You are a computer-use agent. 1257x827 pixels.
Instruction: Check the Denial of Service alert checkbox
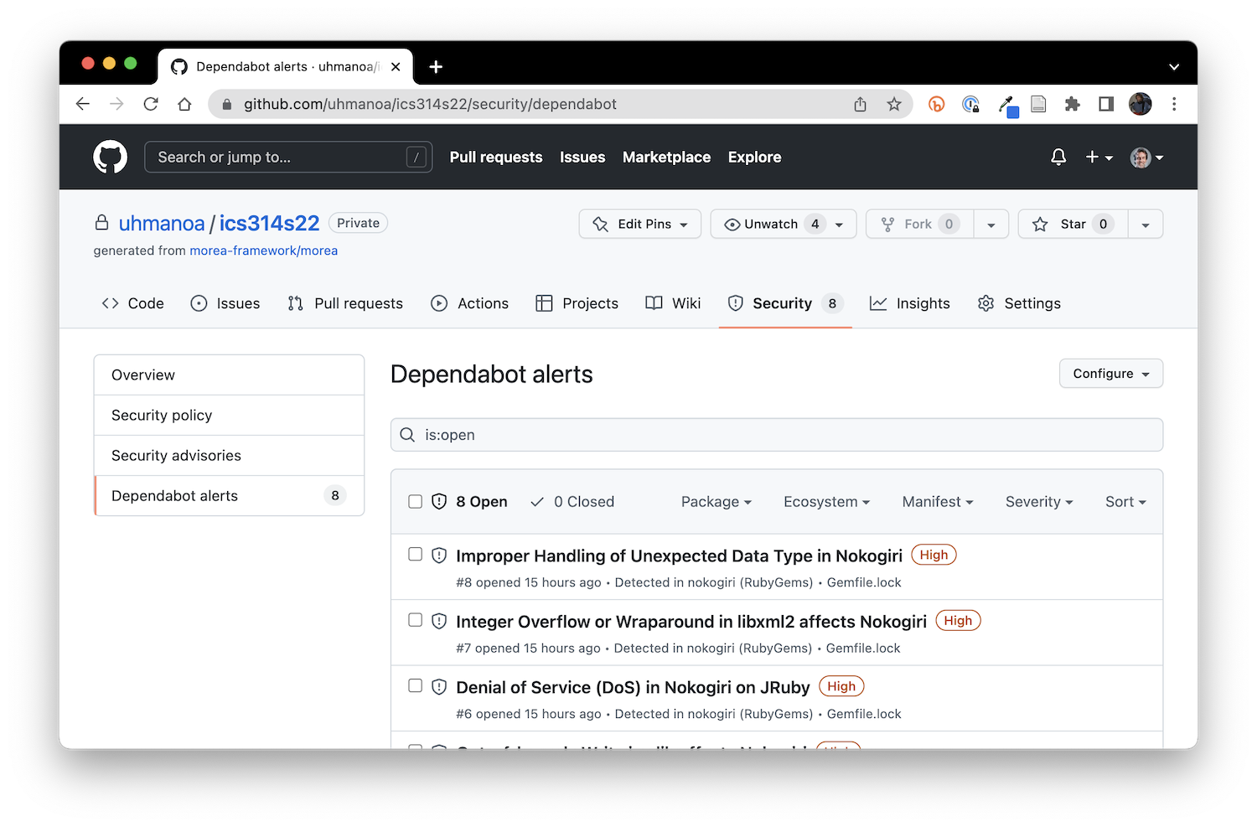(x=415, y=685)
